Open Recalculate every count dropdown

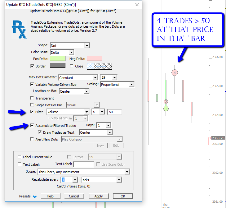(x=69, y=180)
